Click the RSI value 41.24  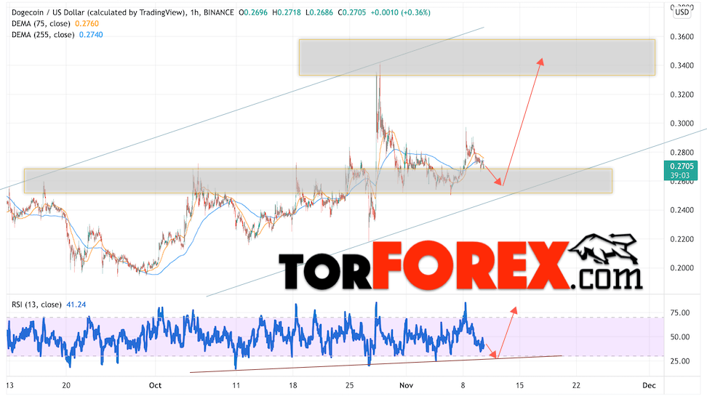coord(76,305)
